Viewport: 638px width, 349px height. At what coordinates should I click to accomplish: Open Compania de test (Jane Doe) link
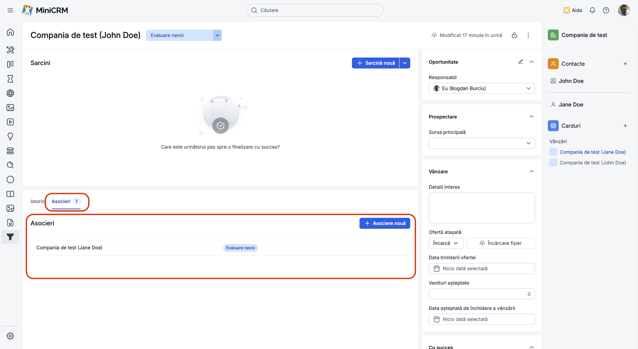click(x=593, y=152)
